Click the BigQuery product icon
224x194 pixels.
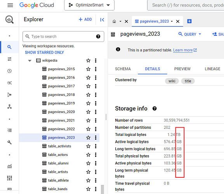9,19
